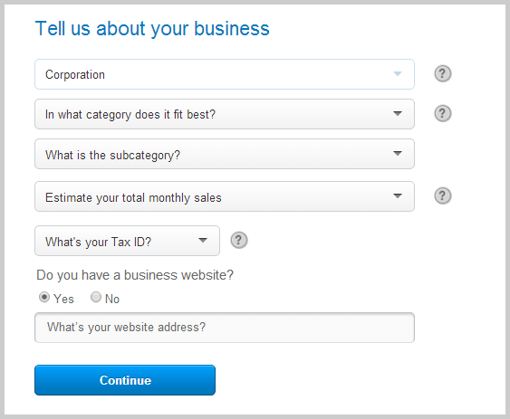
Task: Open the 'What's your Tax ID?' dropdown
Action: (x=127, y=241)
